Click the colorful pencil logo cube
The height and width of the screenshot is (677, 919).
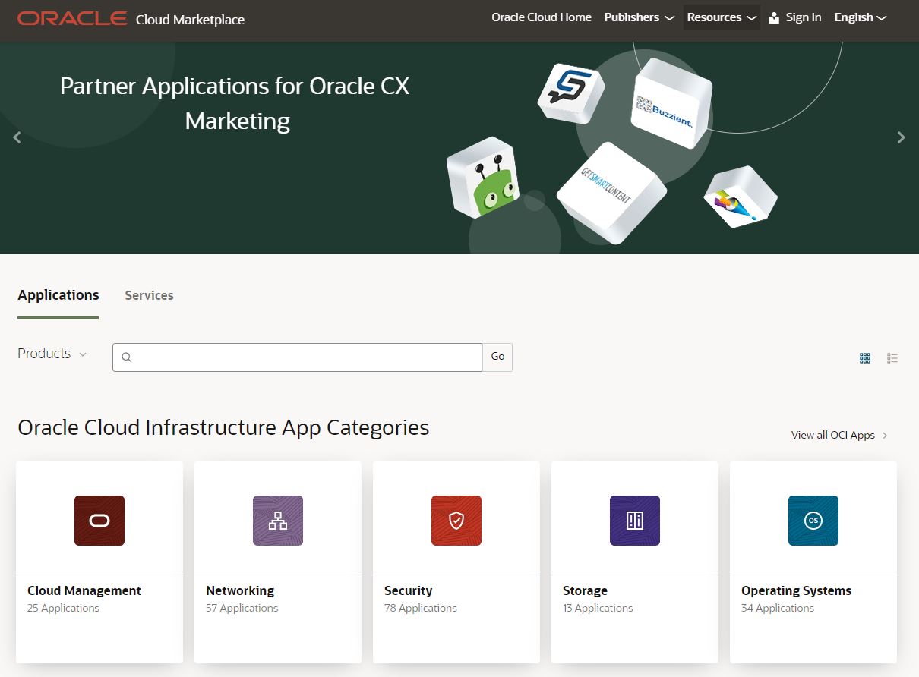(741, 197)
